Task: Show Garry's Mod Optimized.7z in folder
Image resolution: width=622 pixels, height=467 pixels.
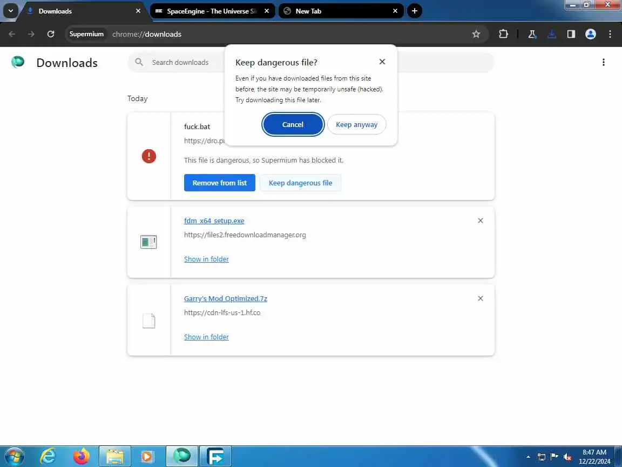Action: tap(206, 337)
